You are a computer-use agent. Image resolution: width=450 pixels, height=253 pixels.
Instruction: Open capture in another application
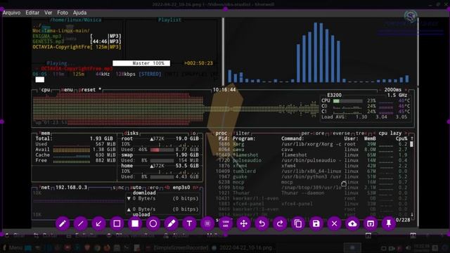coord(371,223)
